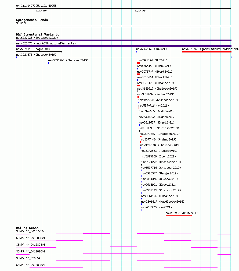Screen dimensions: 239x271
Task: Open SENP7|NM_001282802 transcript label
Action: (31, 251)
